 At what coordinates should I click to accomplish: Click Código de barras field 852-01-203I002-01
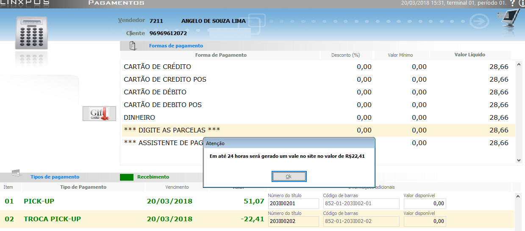point(361,203)
